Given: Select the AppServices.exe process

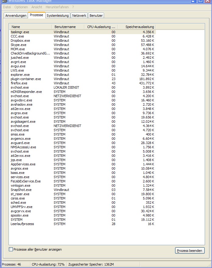Looking at the screenshot, I should tap(83, 164).
